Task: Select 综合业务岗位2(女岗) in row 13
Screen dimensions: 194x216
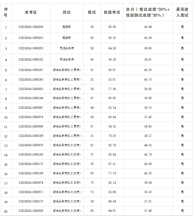Action: (x=67, y=145)
